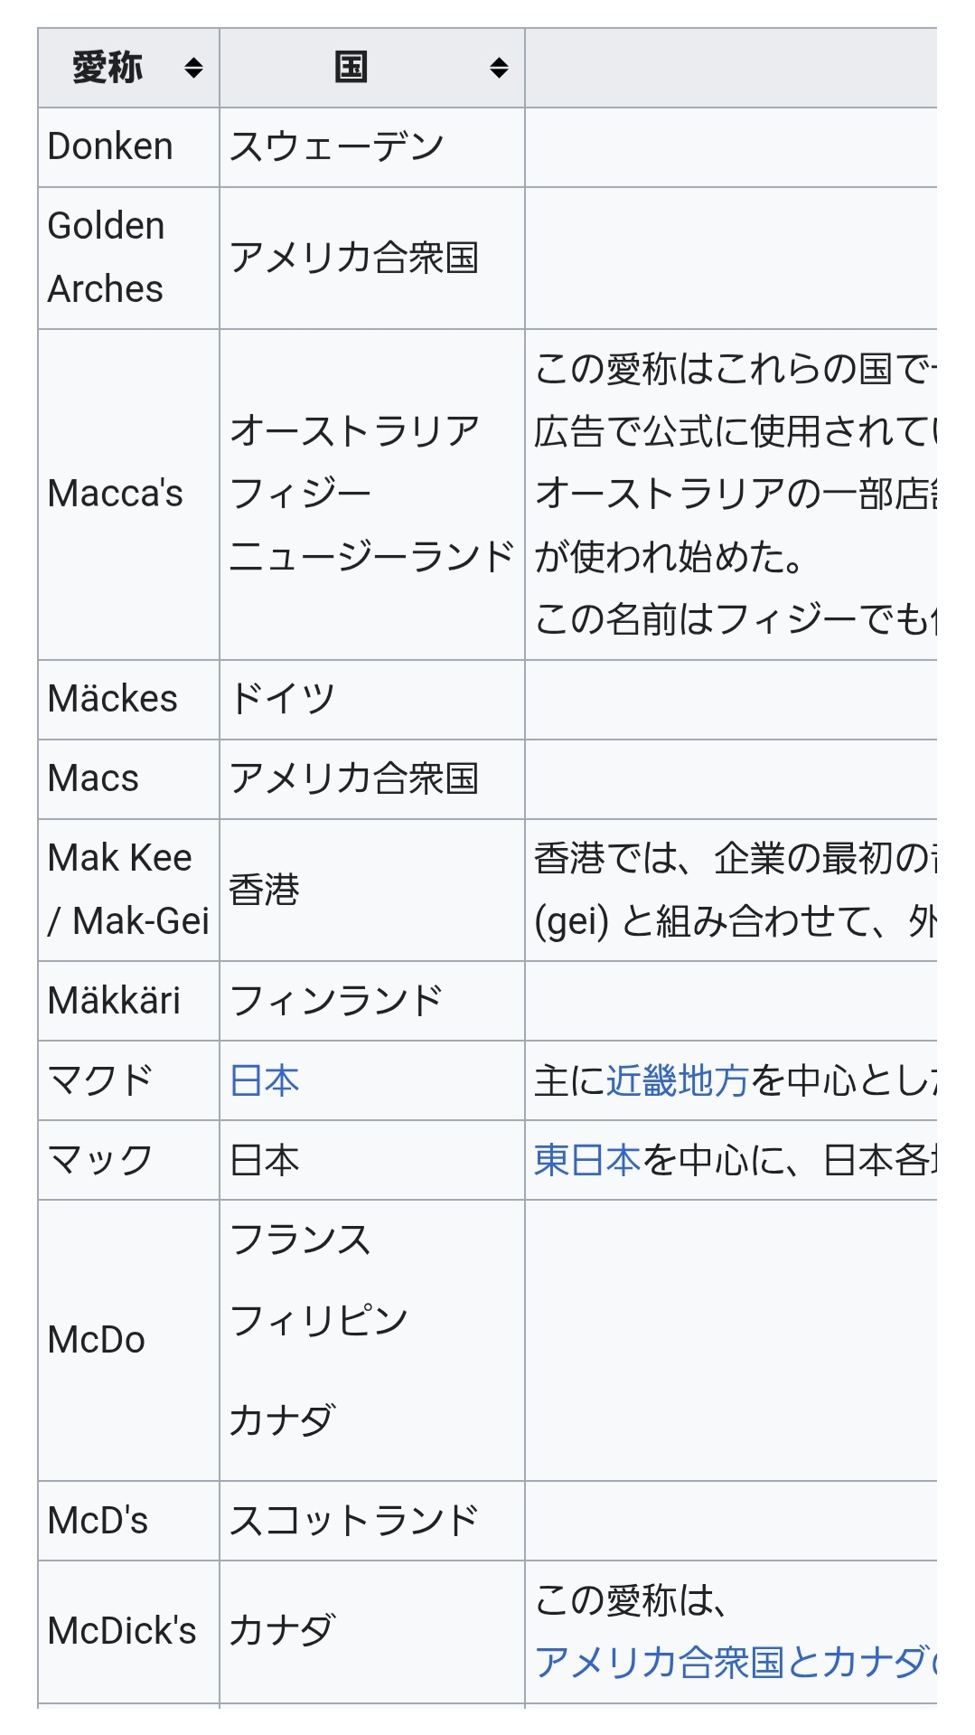Viewport: 975px width, 1735px height.
Task: Click the スコットランド country cell
Action: 353,1521
